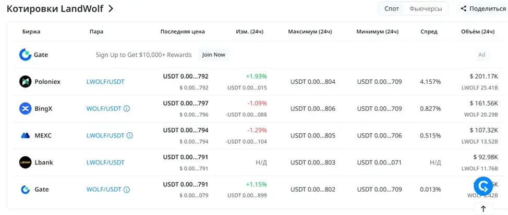This screenshot has height=215, width=508.
Task: Sort by Объём (24ч) column header
Action: pyautogui.click(x=478, y=32)
